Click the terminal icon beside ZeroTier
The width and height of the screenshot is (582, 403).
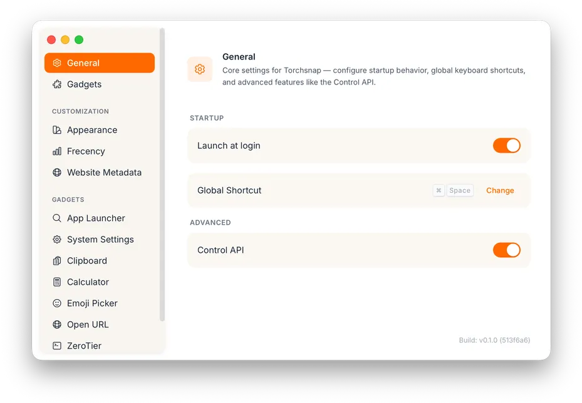click(57, 346)
